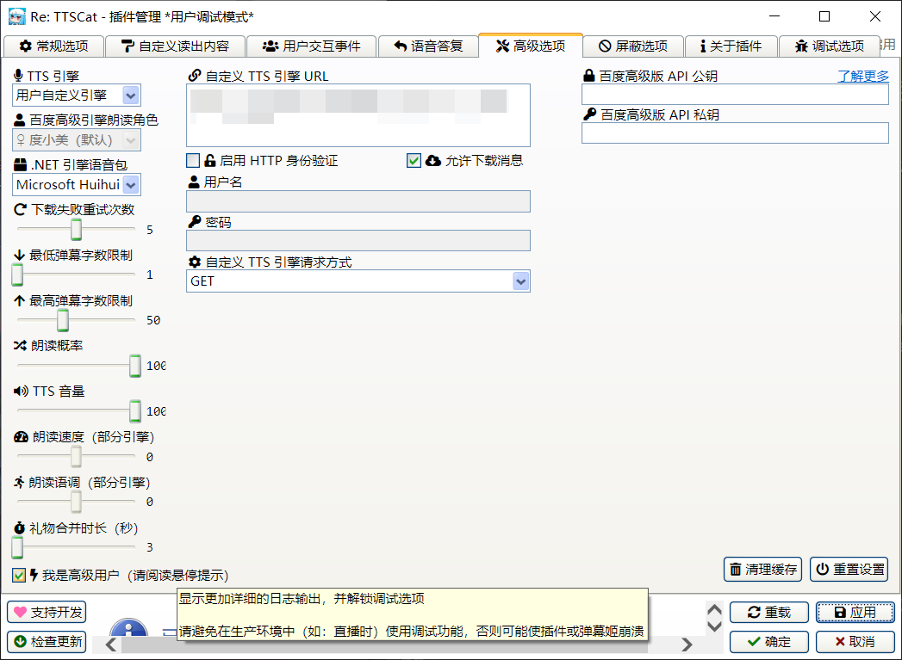Click the shuffle icon beside 朗读概率
The height and width of the screenshot is (660, 902).
tap(20, 345)
